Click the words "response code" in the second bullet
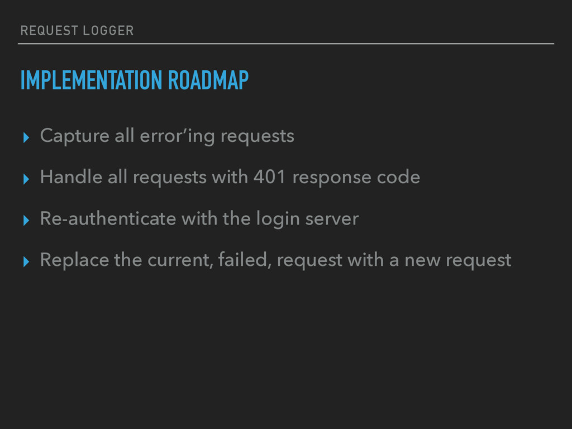 tap(356, 178)
